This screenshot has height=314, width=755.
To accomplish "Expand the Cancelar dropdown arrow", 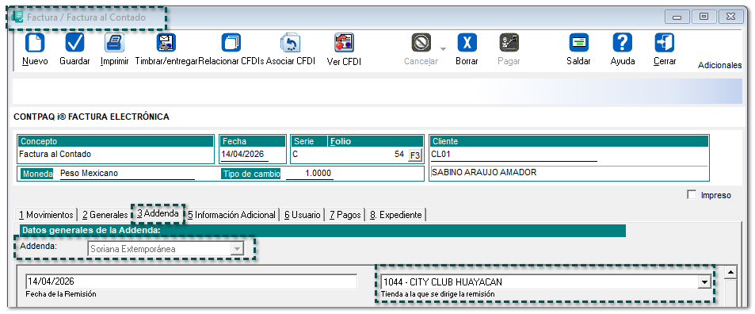I will coord(443,48).
